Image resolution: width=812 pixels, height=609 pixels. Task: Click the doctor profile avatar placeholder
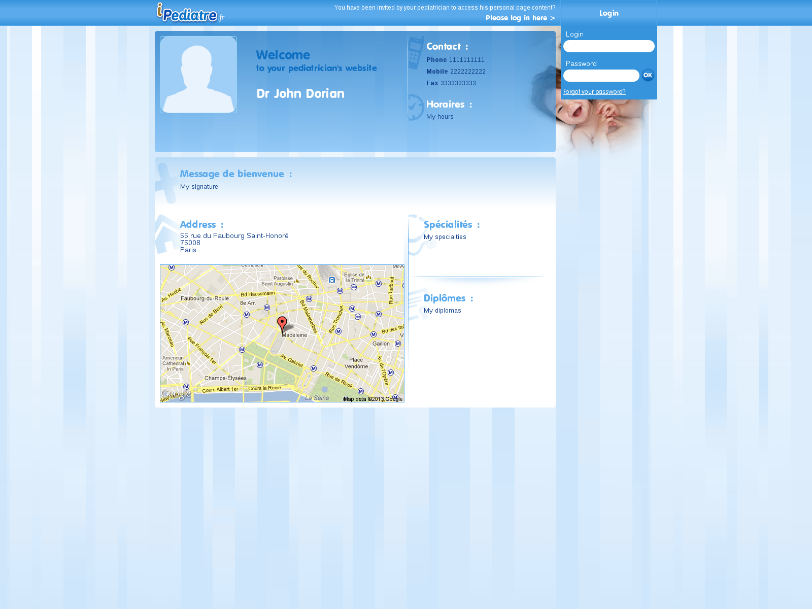pyautogui.click(x=198, y=75)
